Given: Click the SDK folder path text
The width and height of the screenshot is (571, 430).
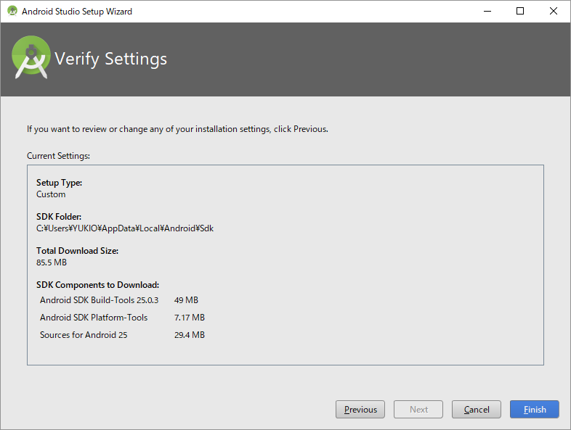Looking at the screenshot, I should [x=125, y=228].
